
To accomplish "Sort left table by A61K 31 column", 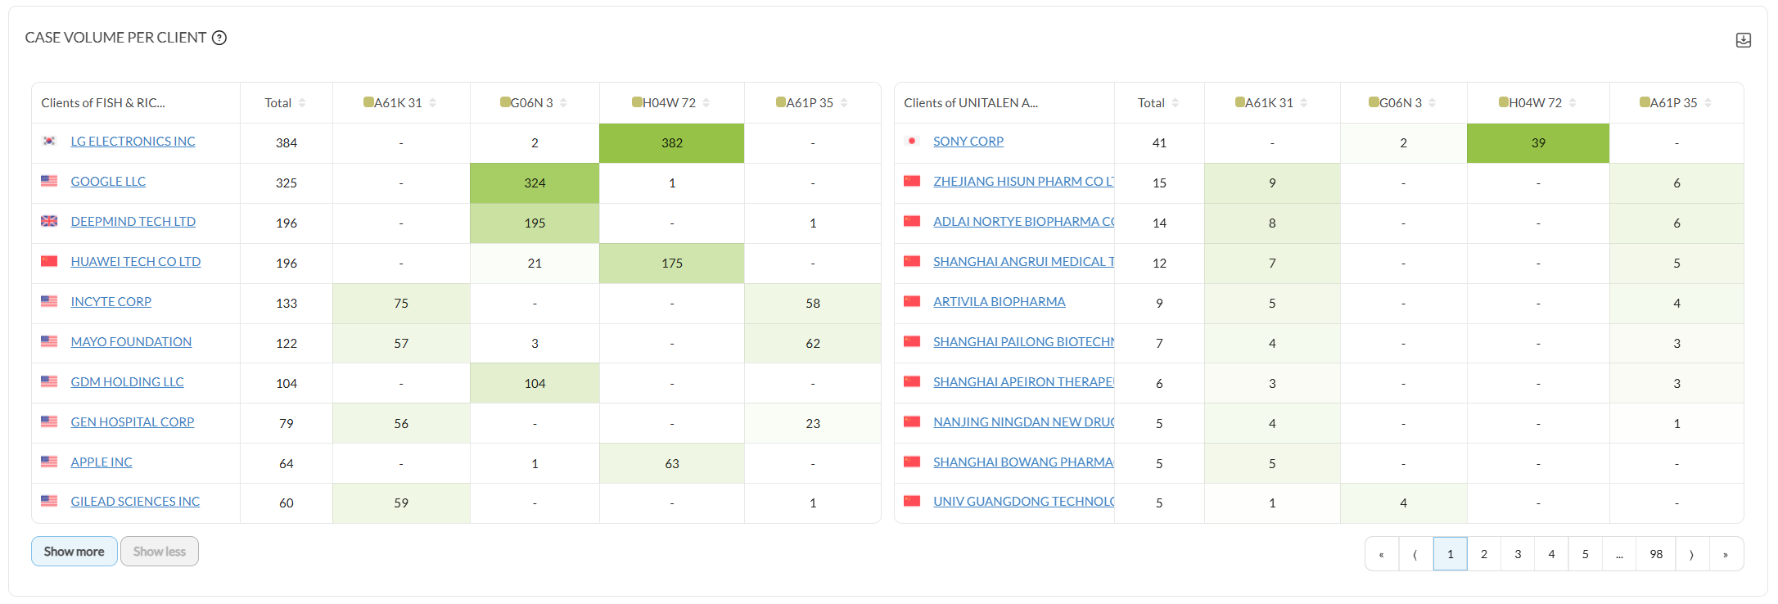I will [432, 103].
